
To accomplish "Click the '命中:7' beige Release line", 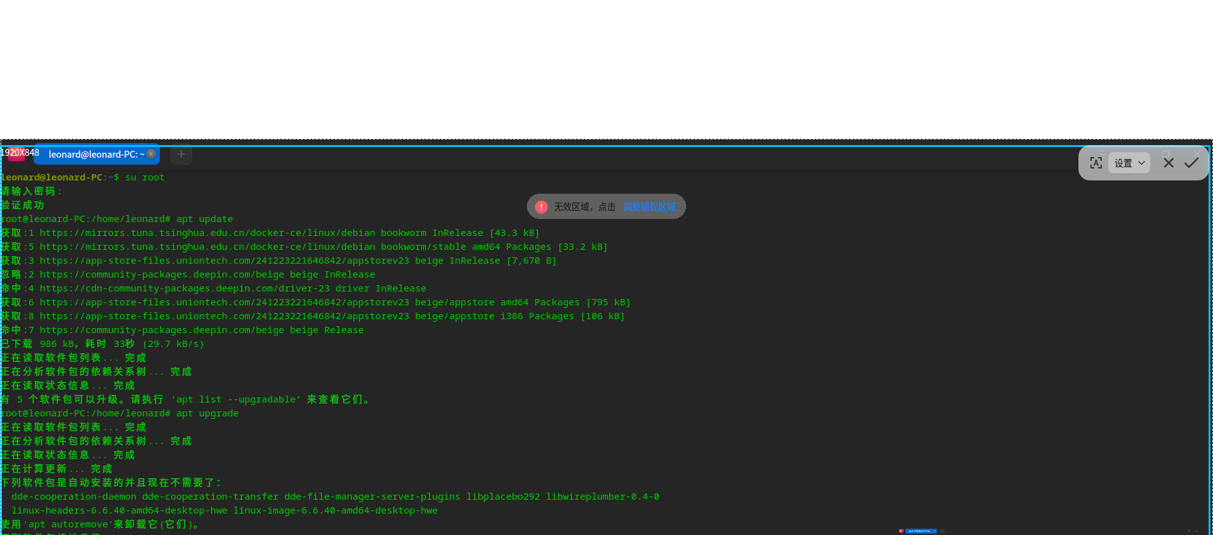I will coord(182,330).
